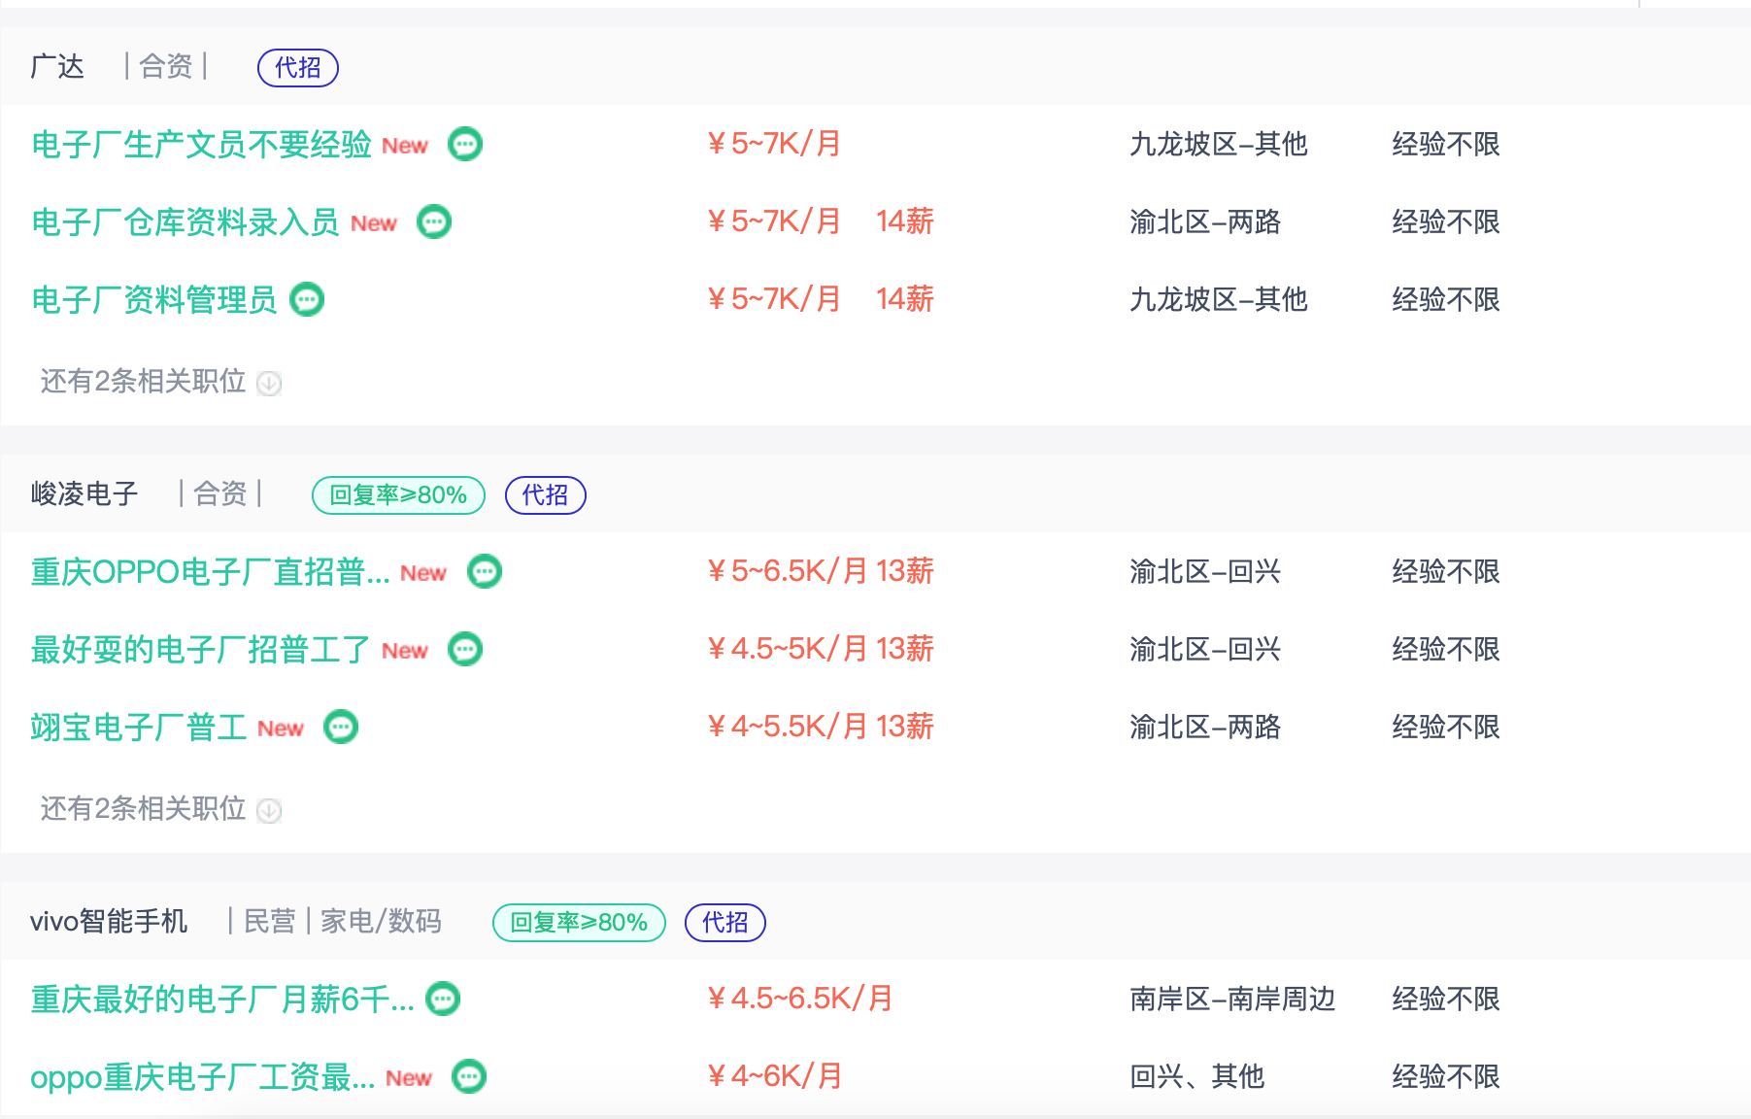
Task: Click 代招 tag on vivo智能手机 row
Action: (724, 923)
